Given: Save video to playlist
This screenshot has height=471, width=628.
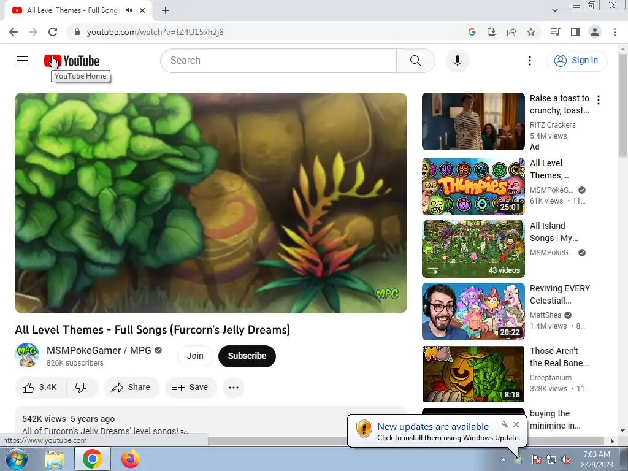Looking at the screenshot, I should pyautogui.click(x=191, y=388).
